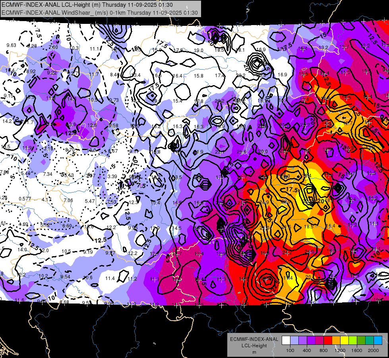Select the light blue legend swatch
Image resolution: width=389 pixels, height=358 pixels.
coord(294,340)
